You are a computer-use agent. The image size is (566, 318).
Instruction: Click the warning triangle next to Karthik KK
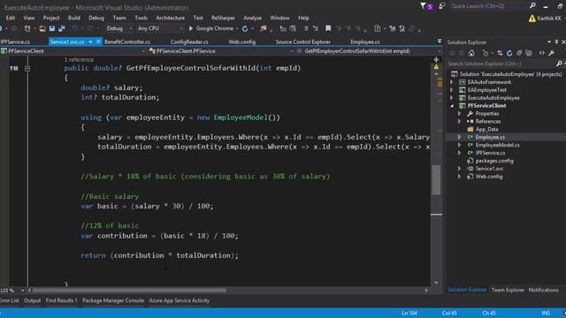[532, 19]
